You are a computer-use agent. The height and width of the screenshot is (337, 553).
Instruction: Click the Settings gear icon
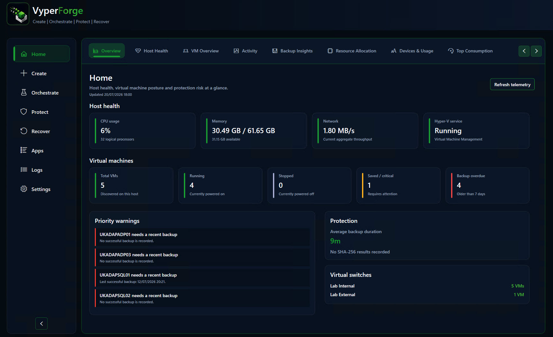tap(24, 189)
